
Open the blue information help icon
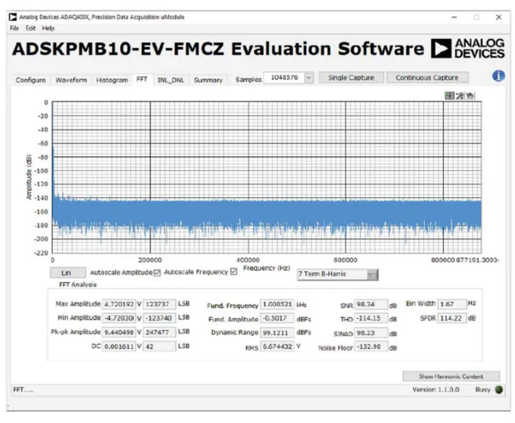tap(498, 76)
